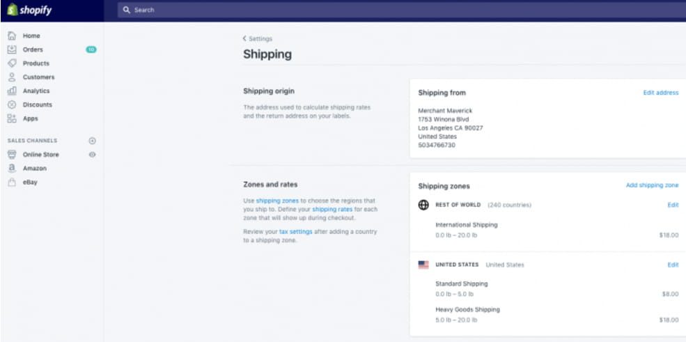Screen dimensions: 686x342
Task: Click the Products tag icon
Action: coord(12,63)
